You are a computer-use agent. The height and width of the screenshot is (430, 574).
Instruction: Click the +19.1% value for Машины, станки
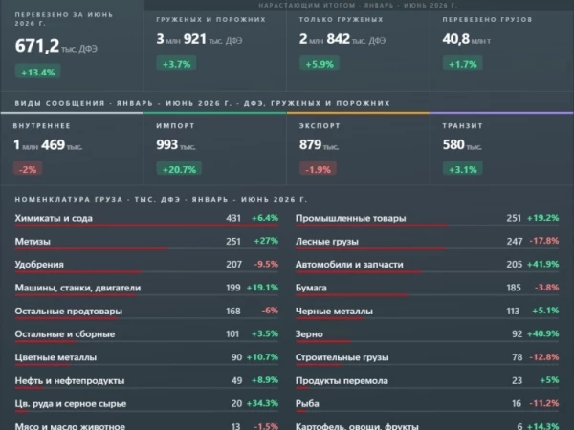[x=262, y=288]
